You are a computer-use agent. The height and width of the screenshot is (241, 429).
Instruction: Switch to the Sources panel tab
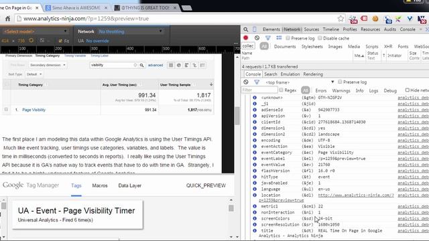311,29
